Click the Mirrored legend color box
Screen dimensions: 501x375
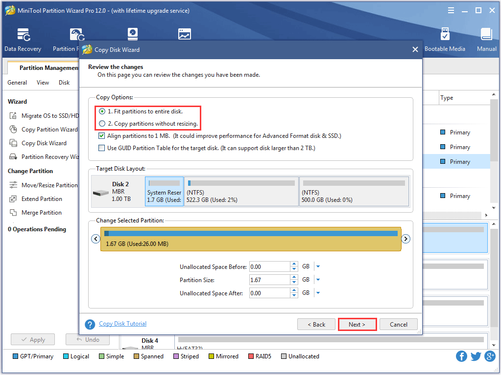211,356
